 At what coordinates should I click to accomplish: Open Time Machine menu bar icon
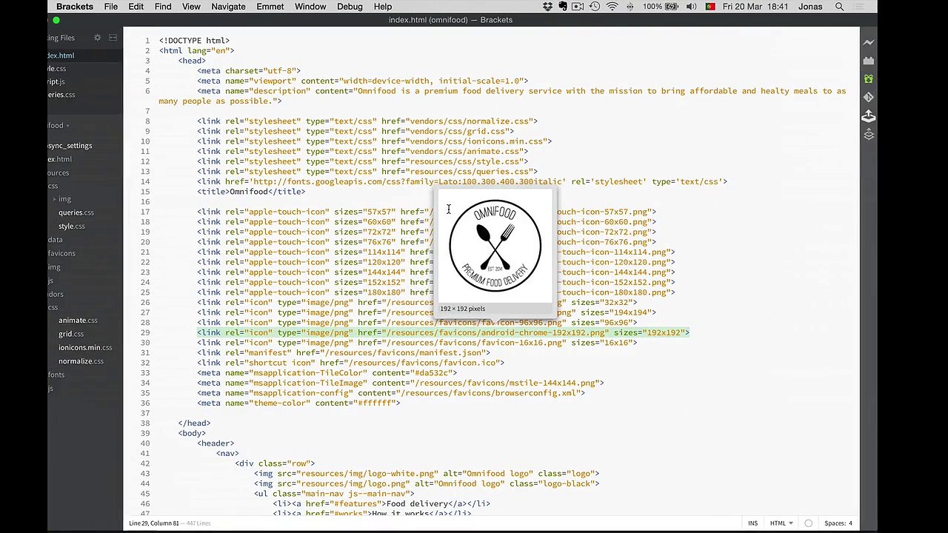tap(595, 7)
